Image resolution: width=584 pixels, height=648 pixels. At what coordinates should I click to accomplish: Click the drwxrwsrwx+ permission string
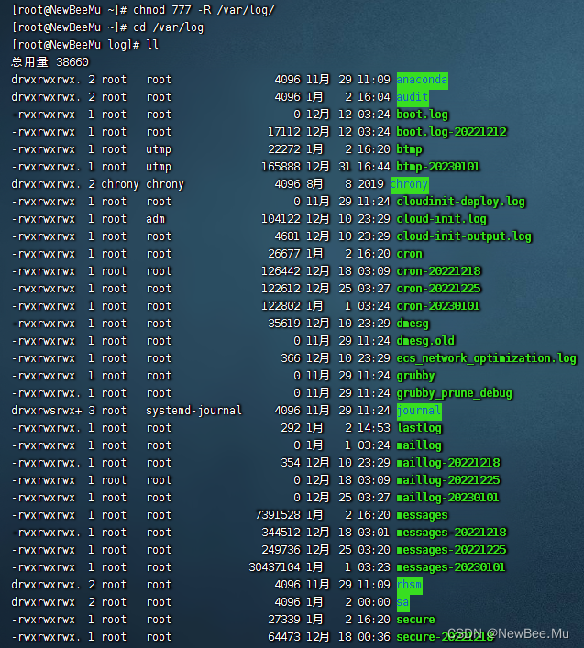(x=47, y=411)
